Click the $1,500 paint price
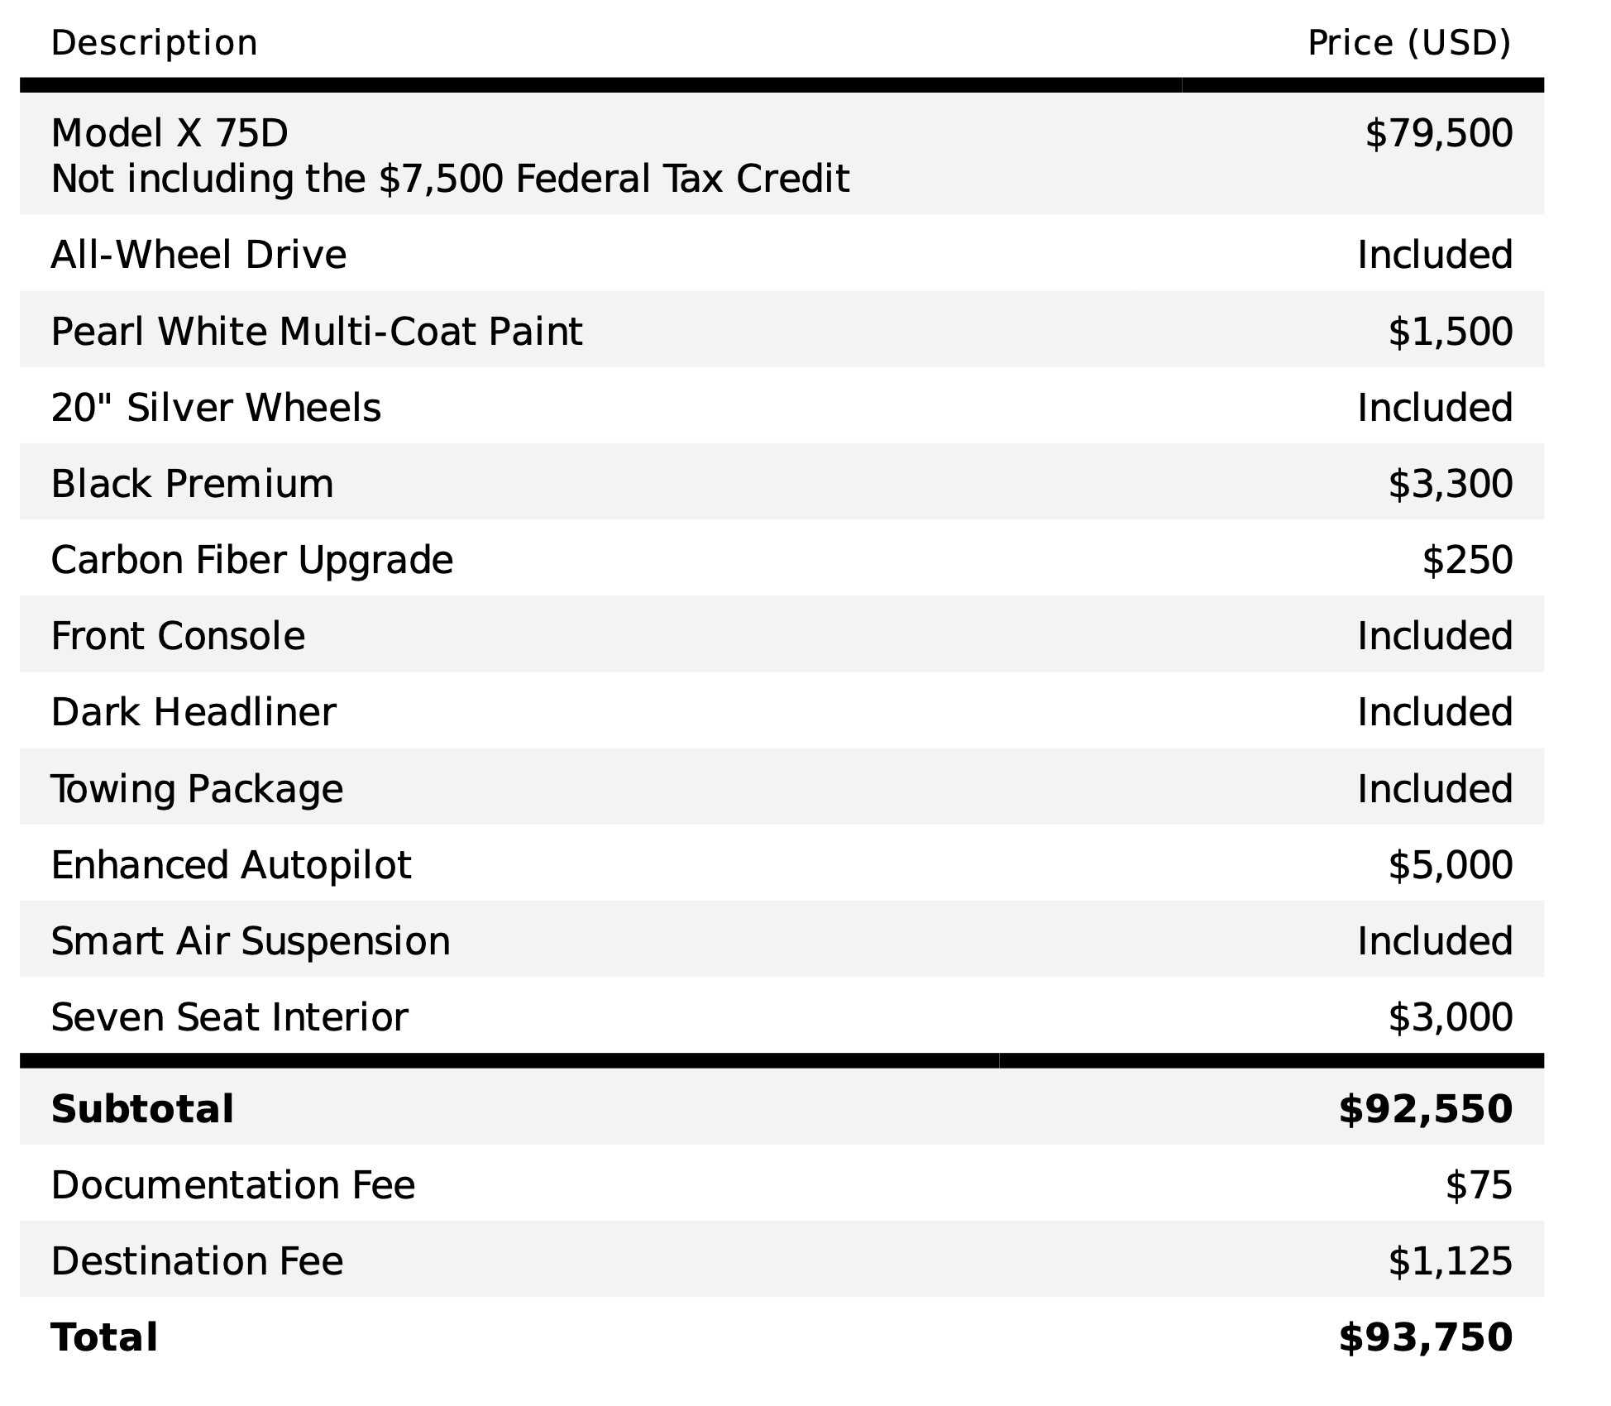Viewport: 1611px width, 1406px height. [1450, 331]
